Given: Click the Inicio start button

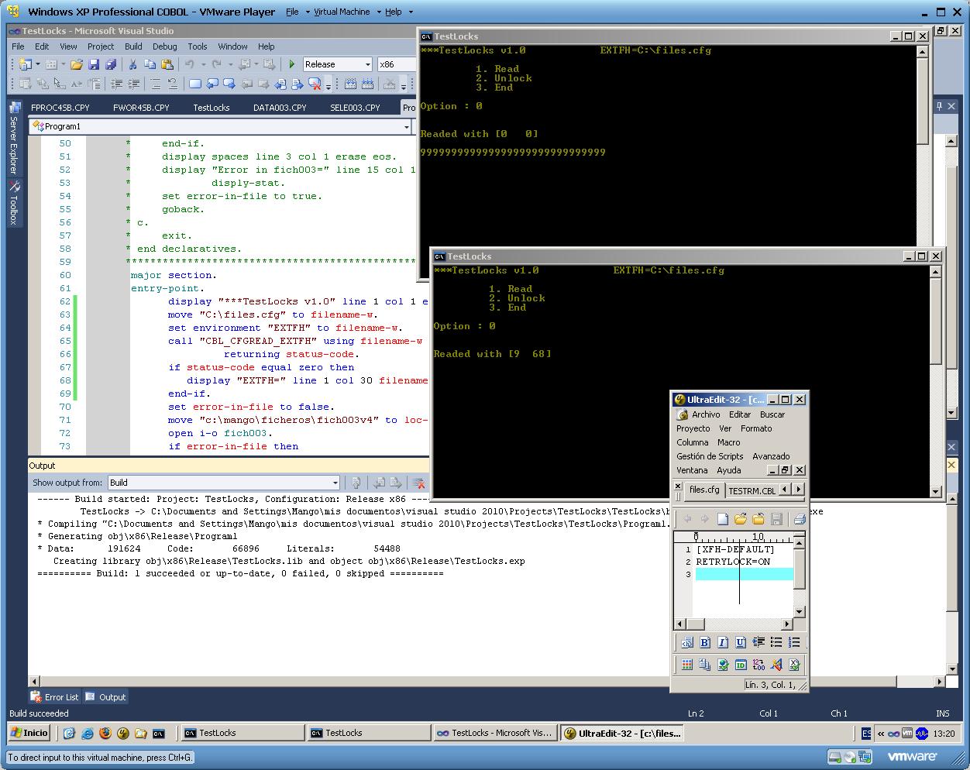Looking at the screenshot, I should (x=29, y=733).
